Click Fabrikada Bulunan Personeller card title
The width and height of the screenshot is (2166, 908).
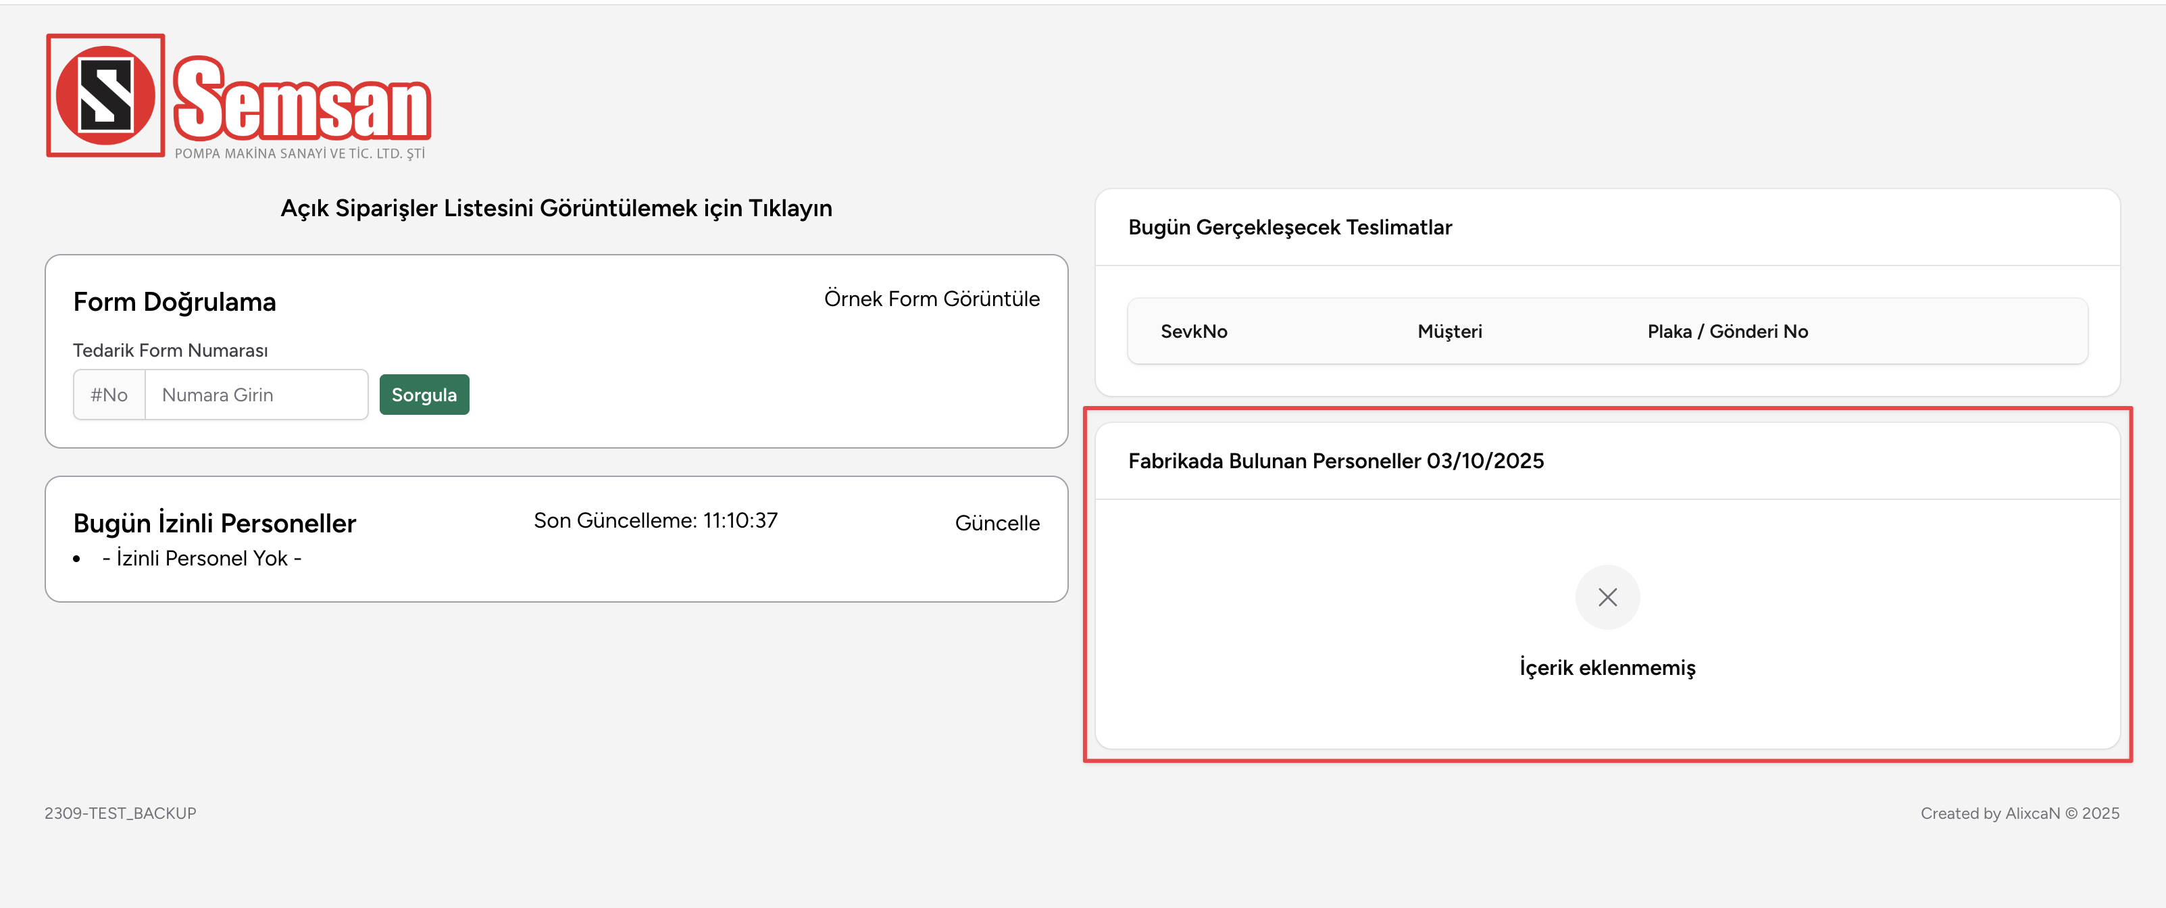coord(1335,461)
